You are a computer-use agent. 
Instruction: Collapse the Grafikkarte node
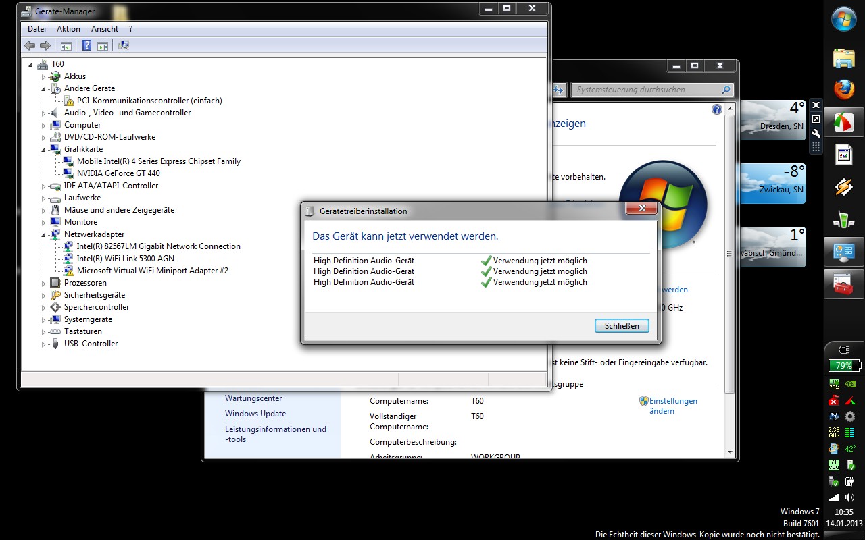click(44, 149)
